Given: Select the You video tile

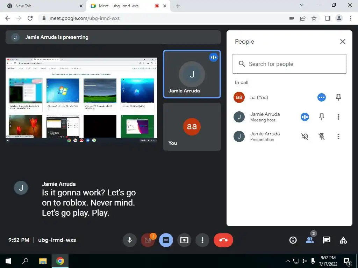Looking at the screenshot, I should (x=192, y=126).
